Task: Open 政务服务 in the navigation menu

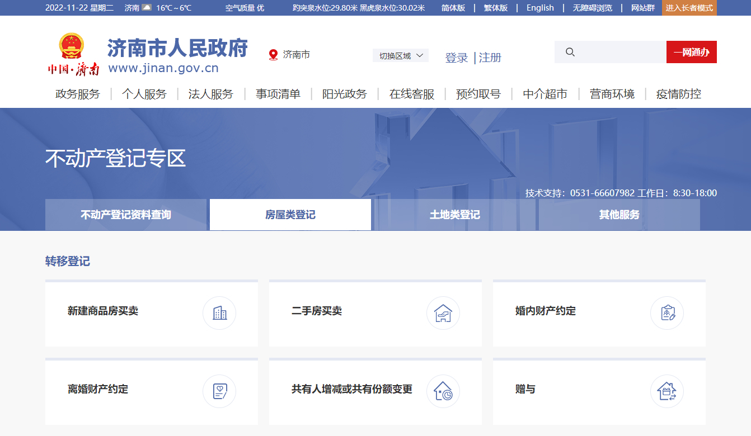Action: pyautogui.click(x=78, y=94)
